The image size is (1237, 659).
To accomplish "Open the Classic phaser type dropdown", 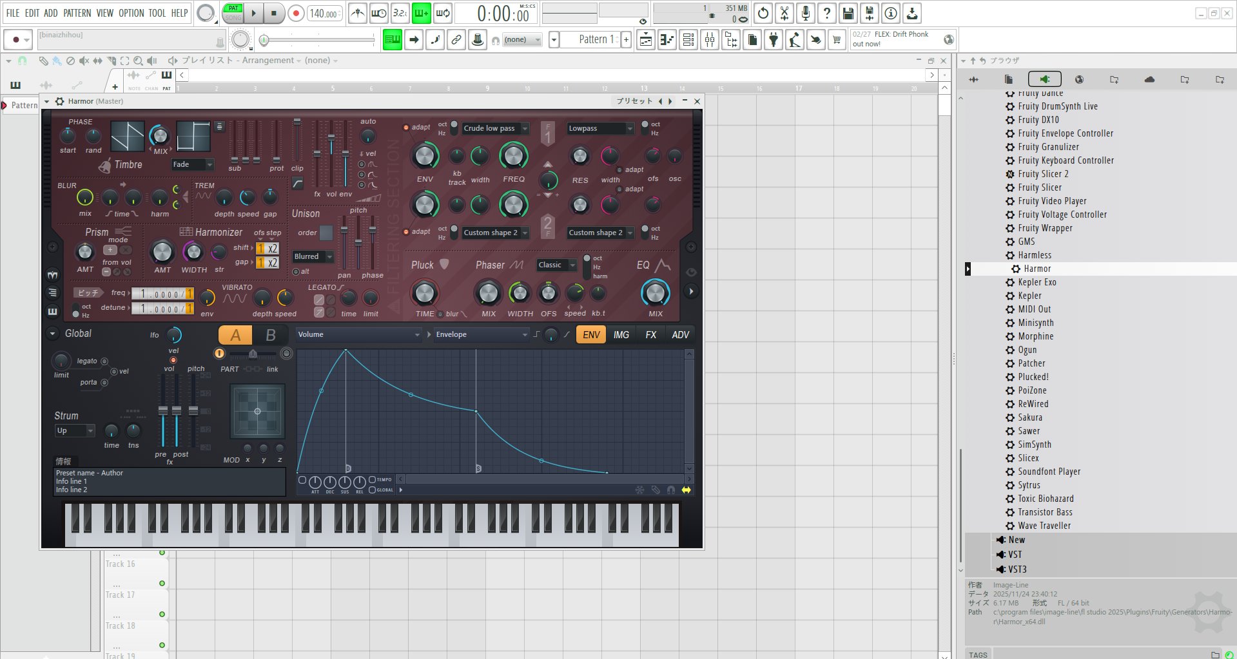I will point(557,265).
